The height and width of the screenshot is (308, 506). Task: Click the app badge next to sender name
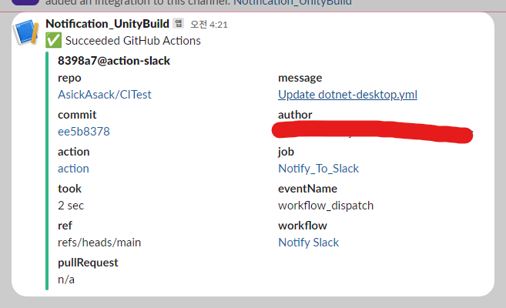pyautogui.click(x=178, y=24)
